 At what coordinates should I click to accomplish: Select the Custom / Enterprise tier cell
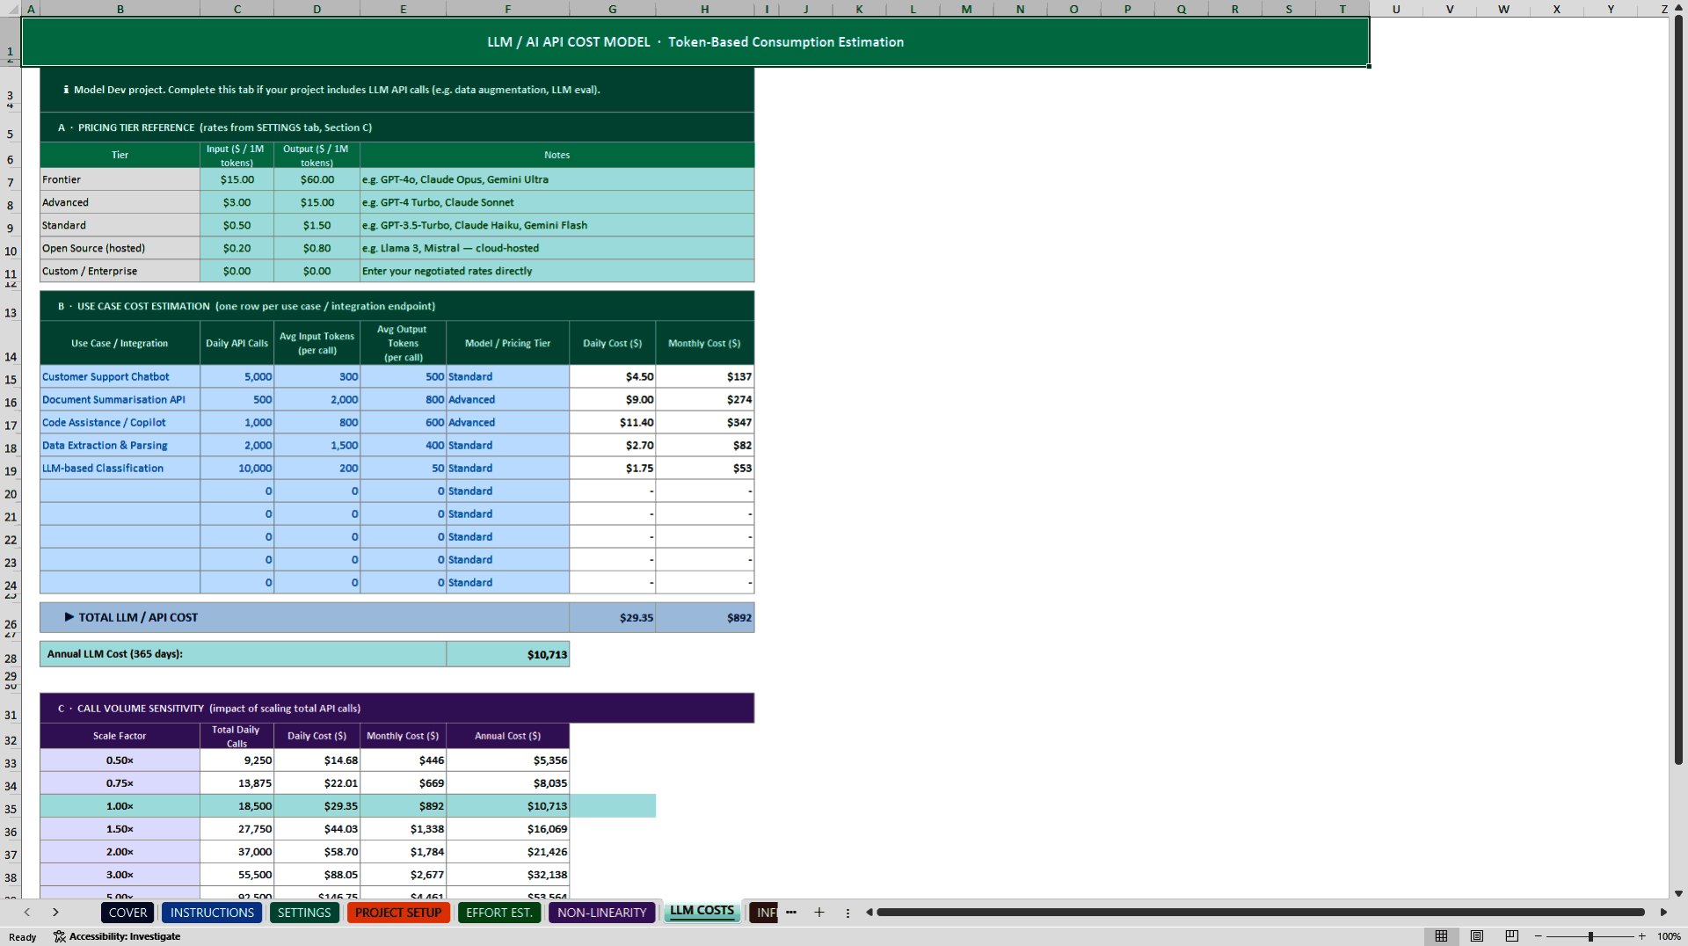pyautogui.click(x=120, y=271)
